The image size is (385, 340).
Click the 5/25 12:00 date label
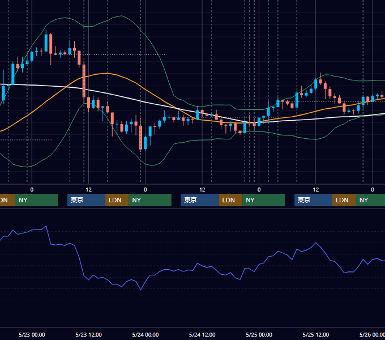click(316, 334)
